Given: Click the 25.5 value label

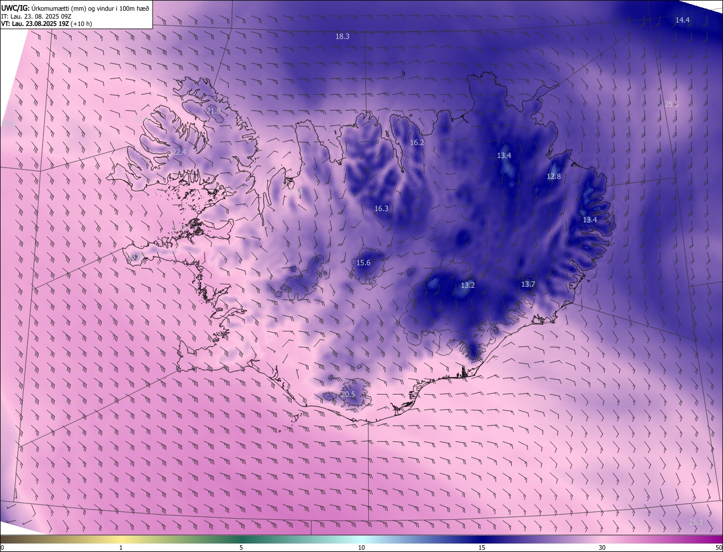Looking at the screenshot, I should click(x=671, y=104).
